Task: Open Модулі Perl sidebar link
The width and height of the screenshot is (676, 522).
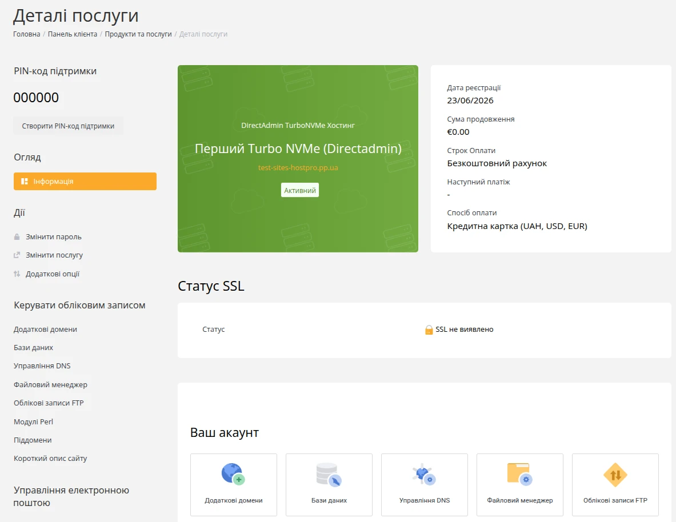Action: pyautogui.click(x=33, y=421)
